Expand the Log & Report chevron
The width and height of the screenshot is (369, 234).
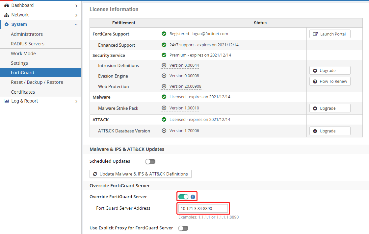(x=76, y=102)
